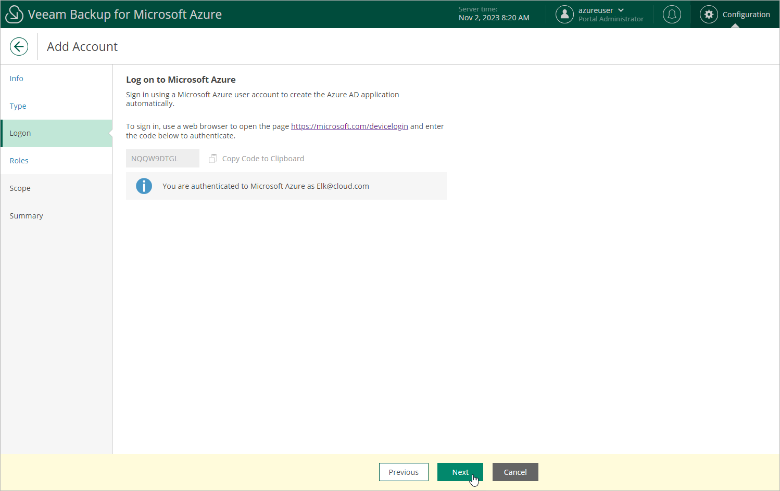Screen dimensions: 780x491
Task: Expand the azureuser dropdown arrow
Action: [x=621, y=10]
